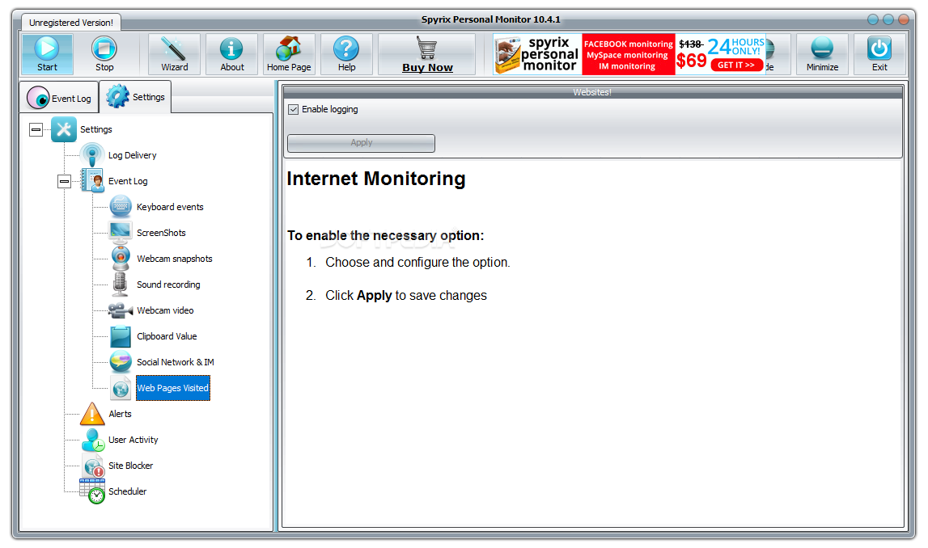Click the red GET IT >> button in the ad
The width and height of the screenshot is (928, 548).
coord(736,65)
